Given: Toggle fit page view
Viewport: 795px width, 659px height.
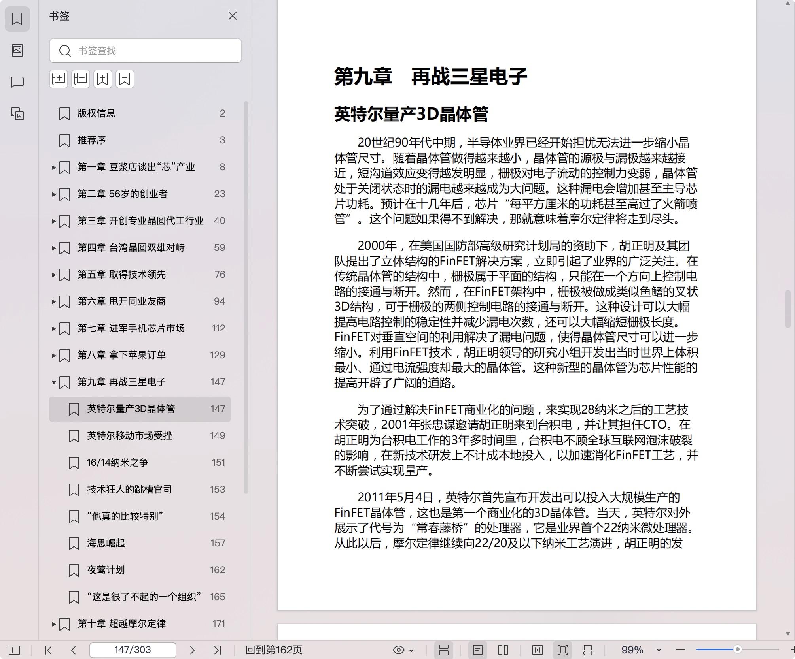Looking at the screenshot, I should tap(562, 650).
